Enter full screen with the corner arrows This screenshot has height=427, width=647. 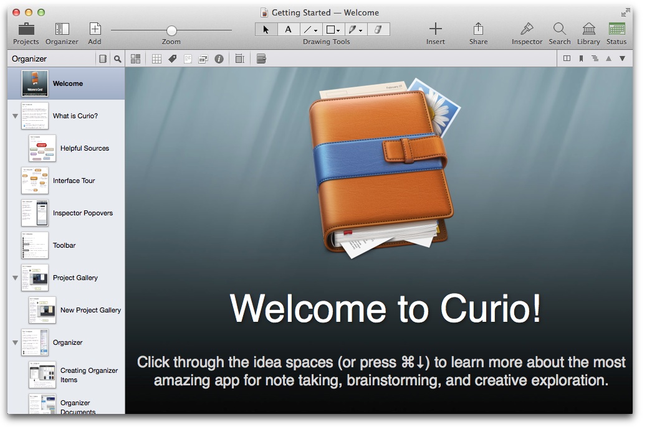tap(626, 12)
